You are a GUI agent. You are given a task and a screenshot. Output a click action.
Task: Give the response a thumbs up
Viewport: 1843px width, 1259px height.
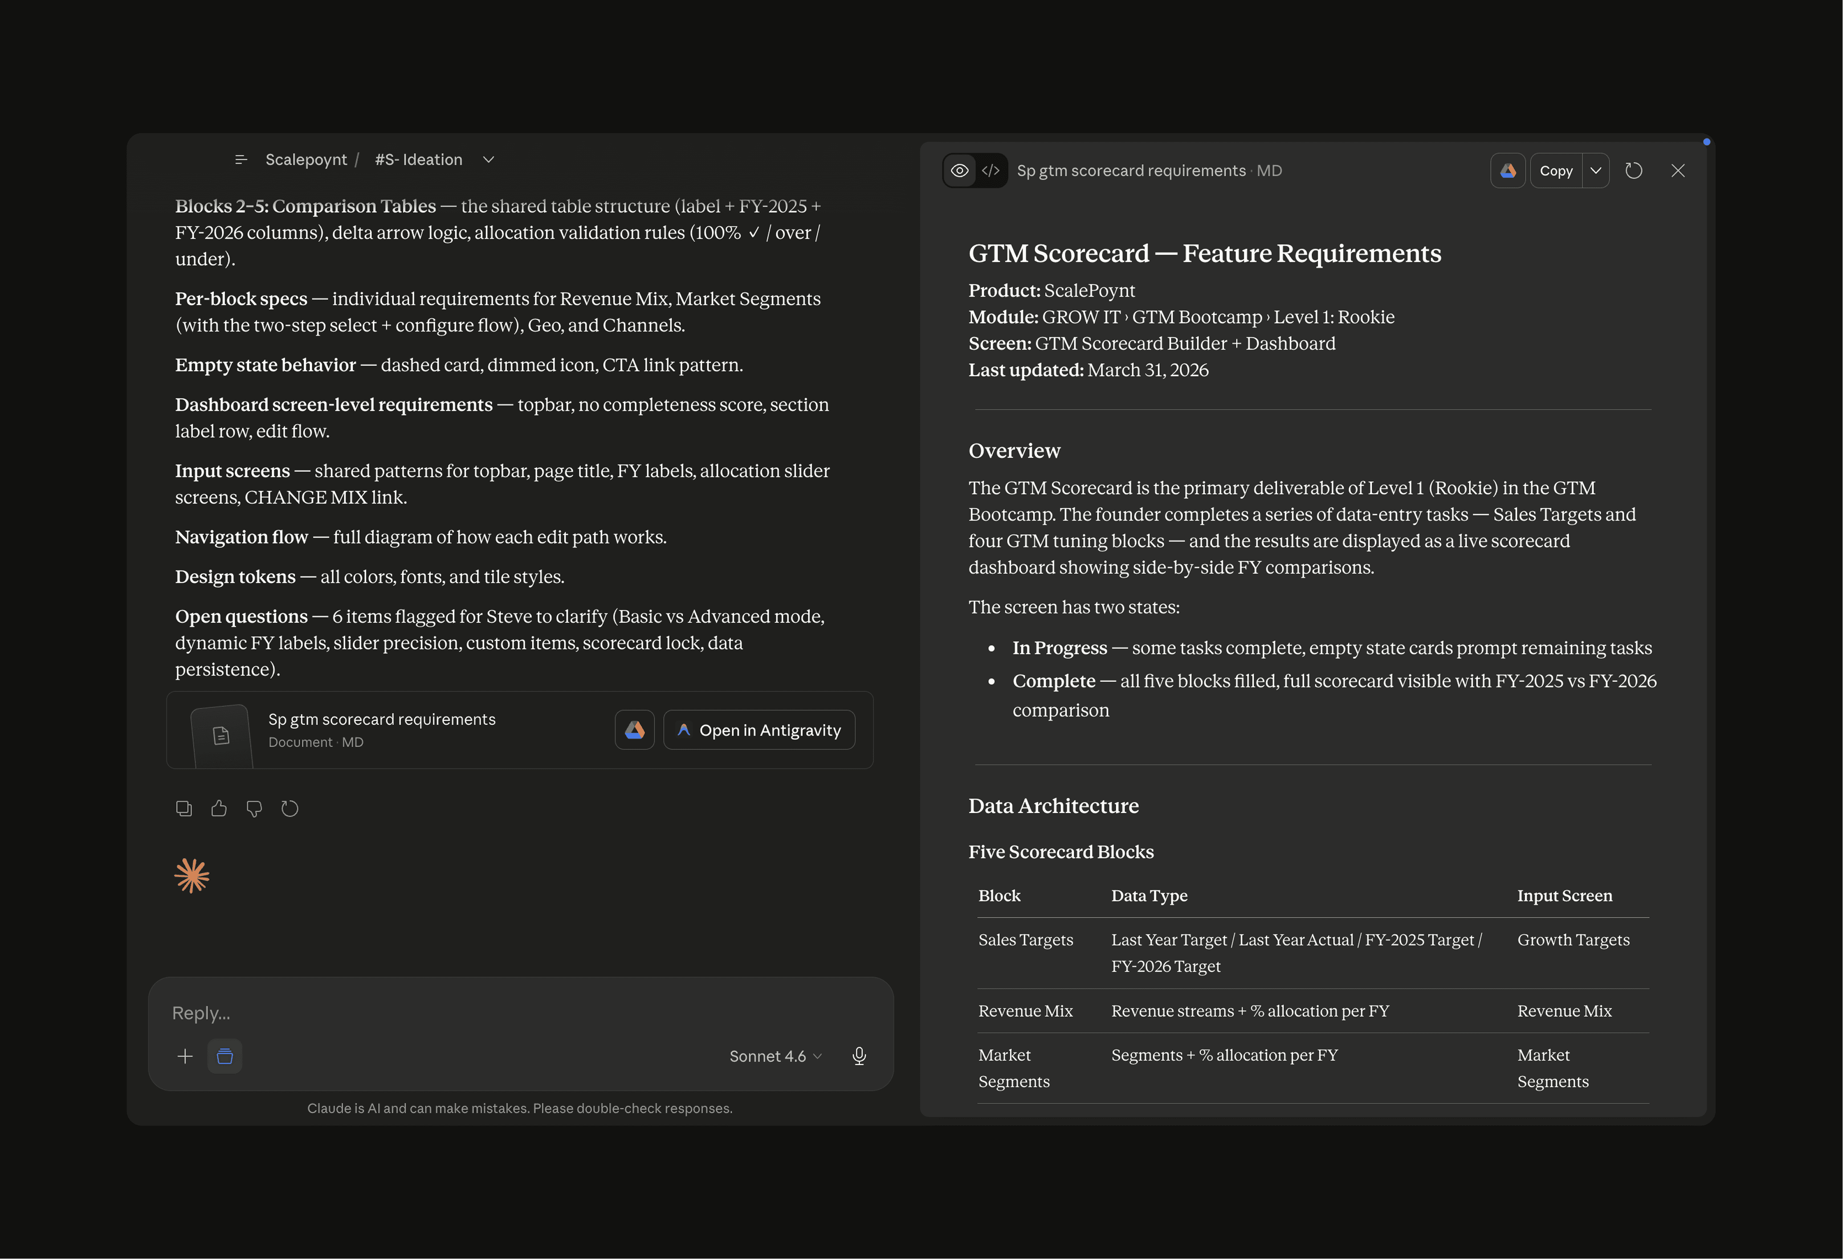[x=219, y=808]
